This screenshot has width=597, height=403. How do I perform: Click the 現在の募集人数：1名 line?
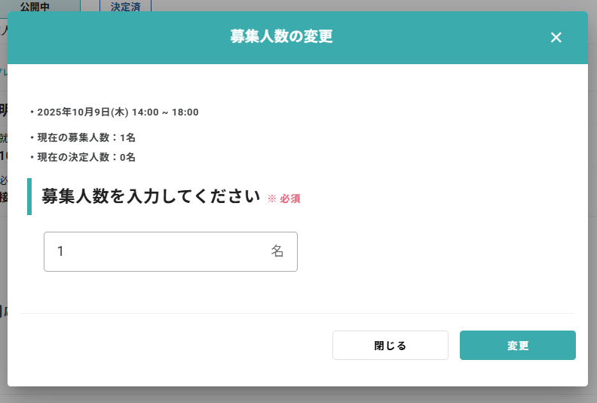tap(86, 138)
